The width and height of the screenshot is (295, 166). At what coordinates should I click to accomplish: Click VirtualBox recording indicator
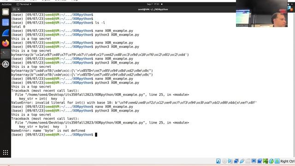tap(260, 161)
